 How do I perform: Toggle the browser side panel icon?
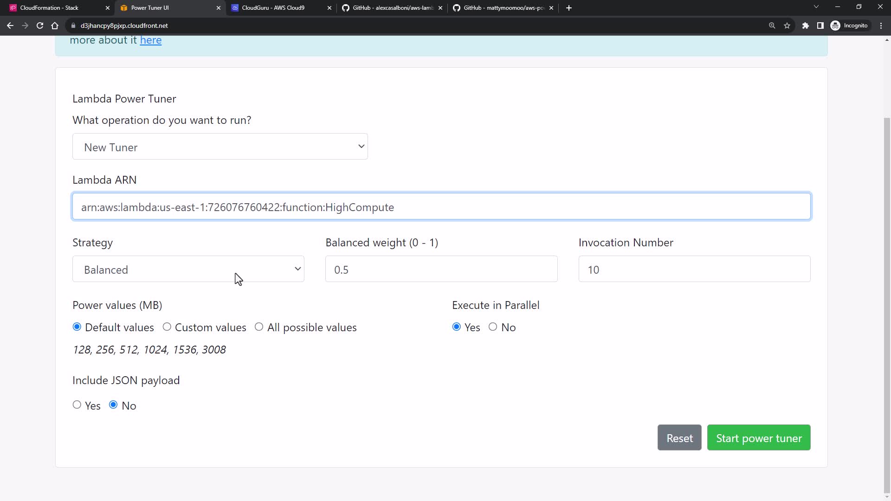point(820,26)
